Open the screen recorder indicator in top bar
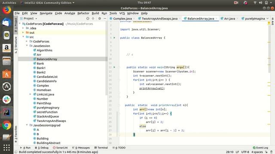 (236, 3)
